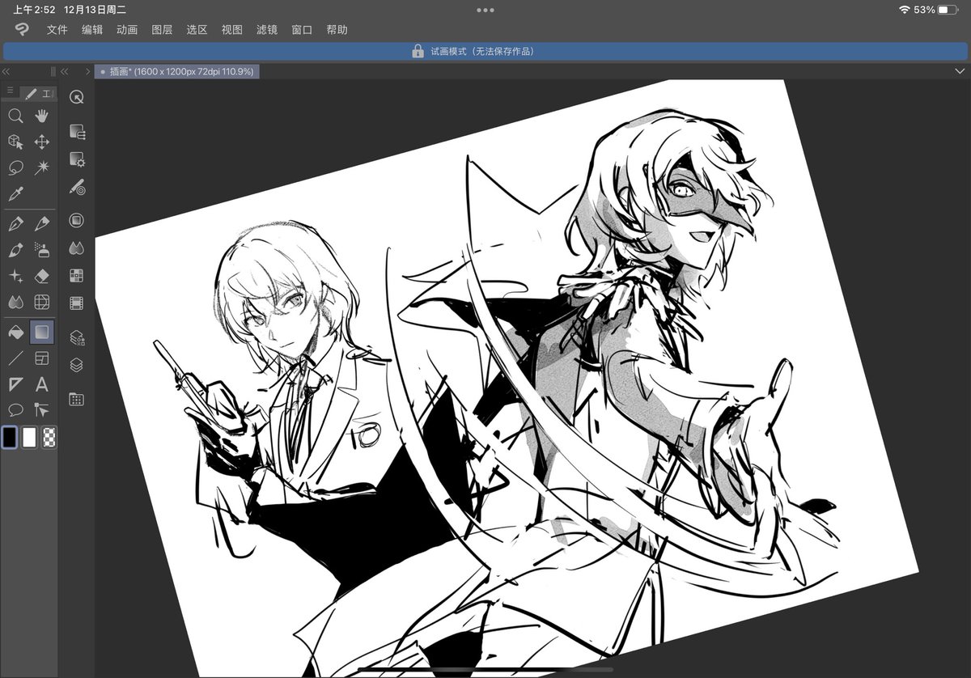Select the black main color swatch
This screenshot has width=971, height=678.
tap(10, 438)
